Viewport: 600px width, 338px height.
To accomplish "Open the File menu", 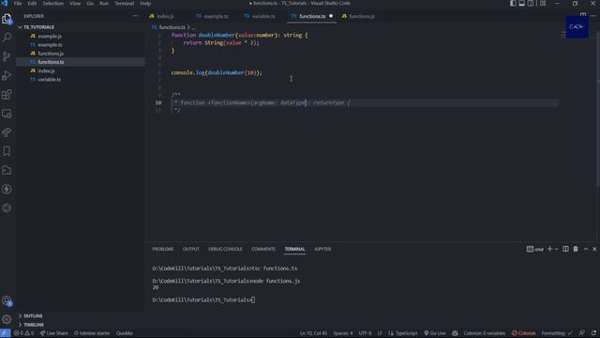I will tap(18, 4).
